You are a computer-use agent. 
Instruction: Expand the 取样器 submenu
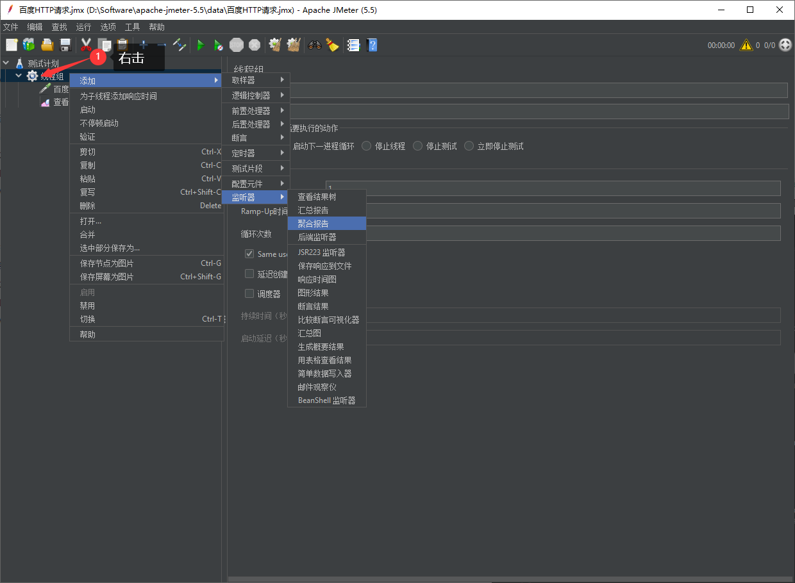click(x=256, y=80)
